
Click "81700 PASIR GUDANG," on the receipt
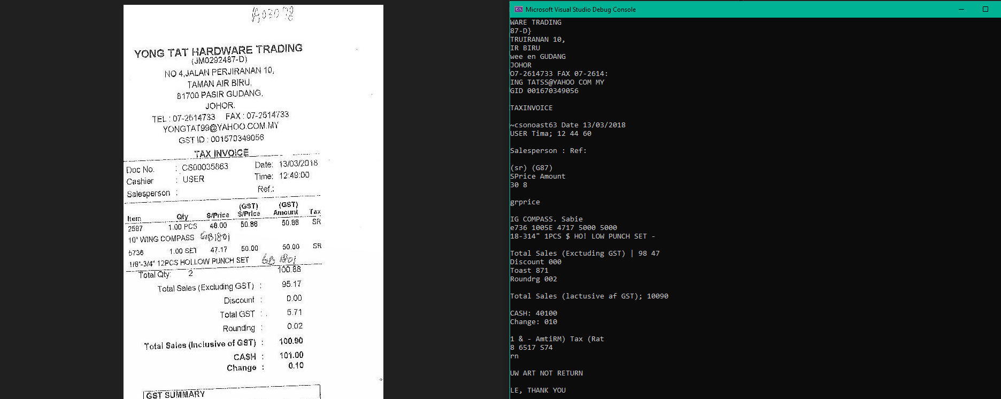pos(220,95)
